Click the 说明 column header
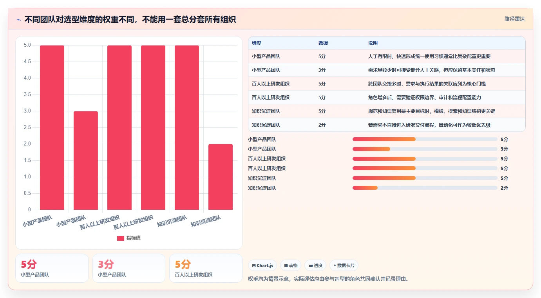Image resolution: width=541 pixels, height=298 pixels. [373, 43]
